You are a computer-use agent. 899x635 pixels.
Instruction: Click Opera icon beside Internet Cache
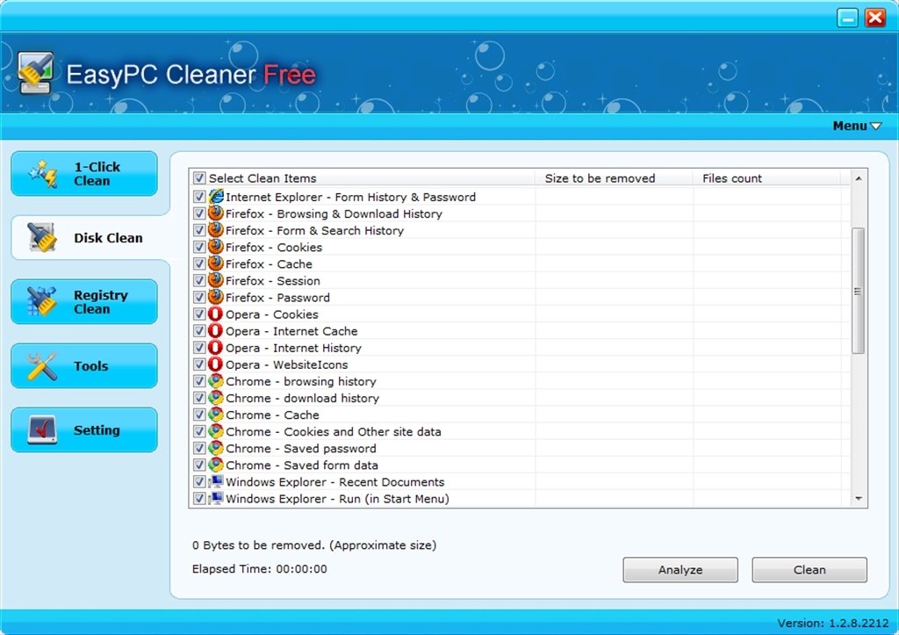216,330
